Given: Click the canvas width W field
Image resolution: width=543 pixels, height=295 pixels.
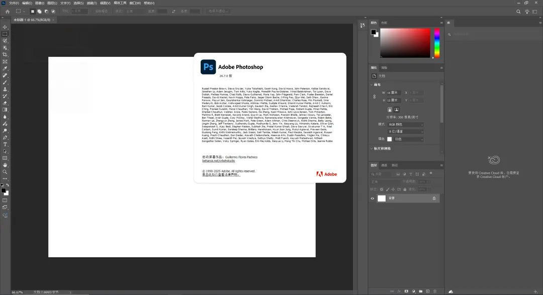Looking at the screenshot, I should (x=394, y=93).
